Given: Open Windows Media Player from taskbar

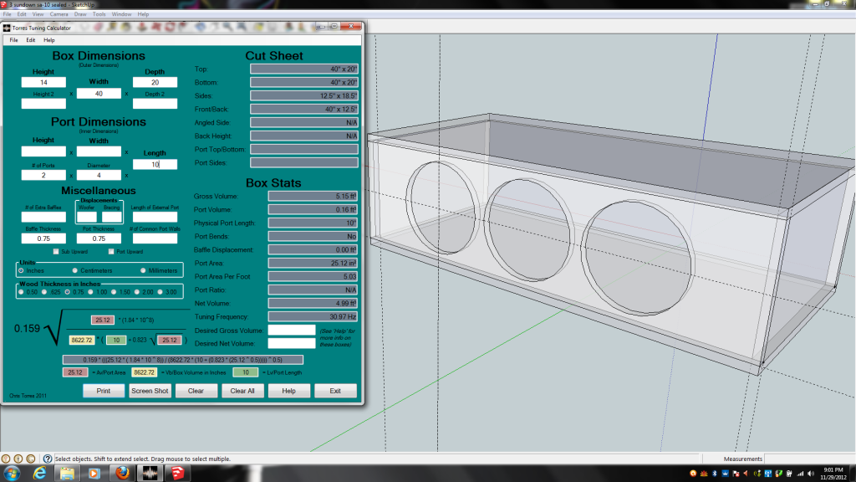Looking at the screenshot, I should 94,474.
